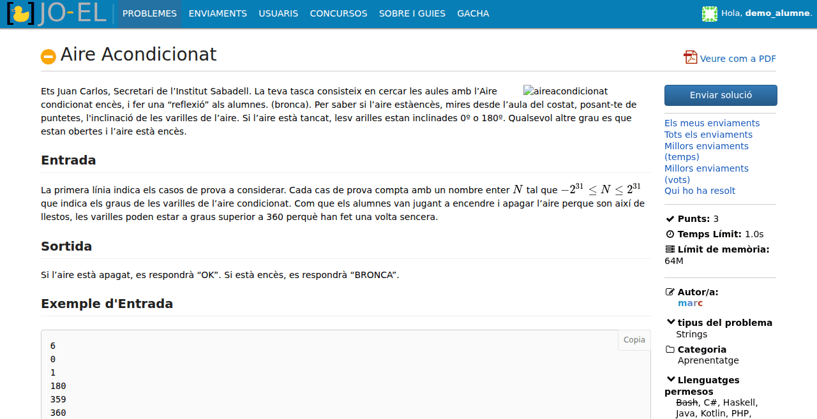Go to the CONCURSOS menu item
817x419 pixels.
tap(338, 13)
